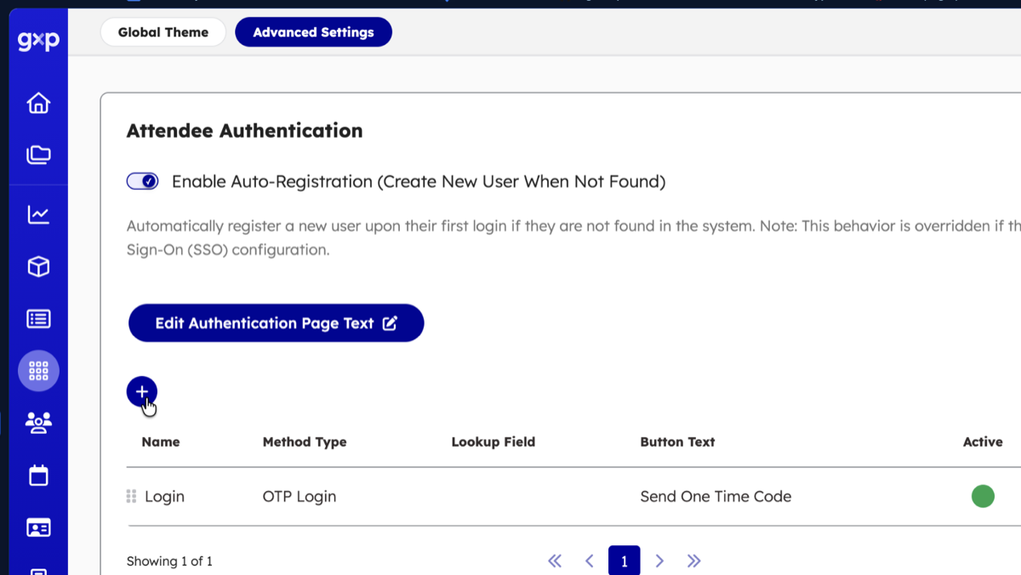Click the Enable Auto-Registration label text

click(x=419, y=181)
